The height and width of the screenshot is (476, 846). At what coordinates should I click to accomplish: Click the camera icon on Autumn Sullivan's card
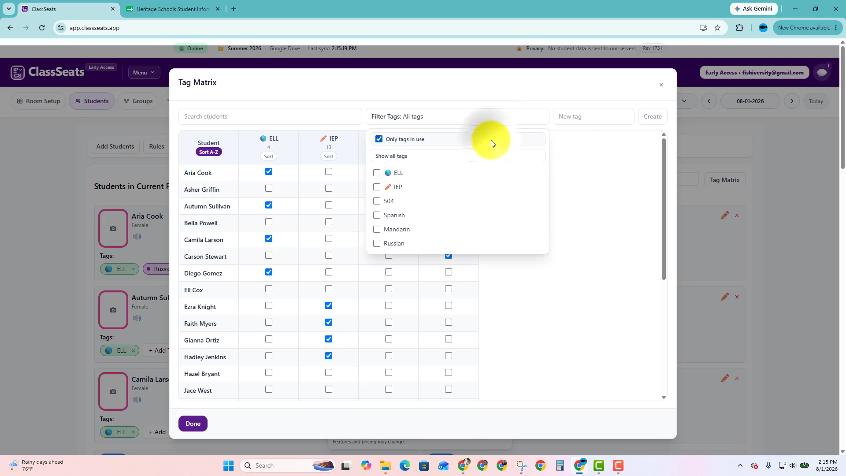click(x=113, y=310)
